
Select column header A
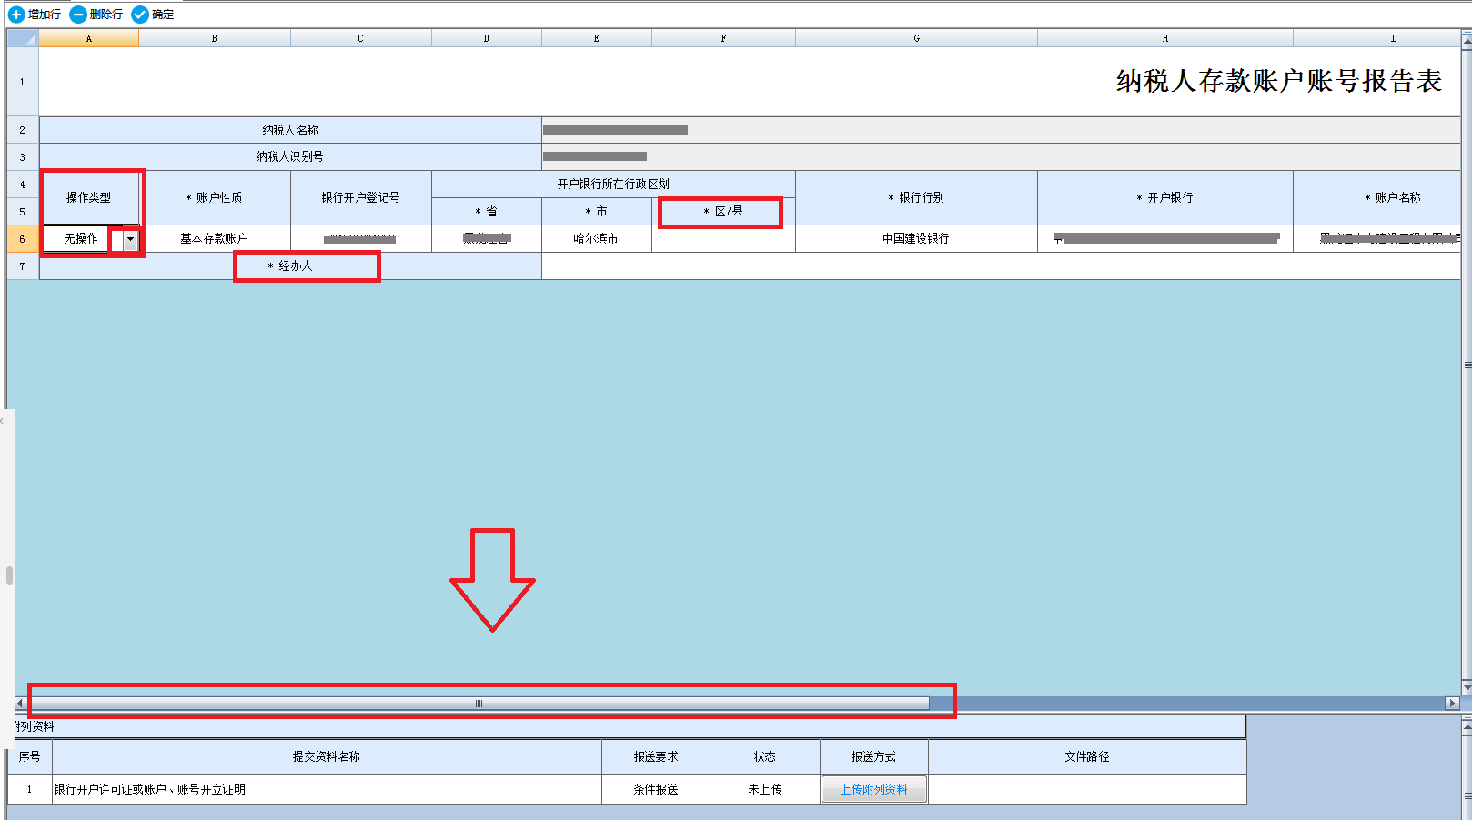click(x=88, y=38)
